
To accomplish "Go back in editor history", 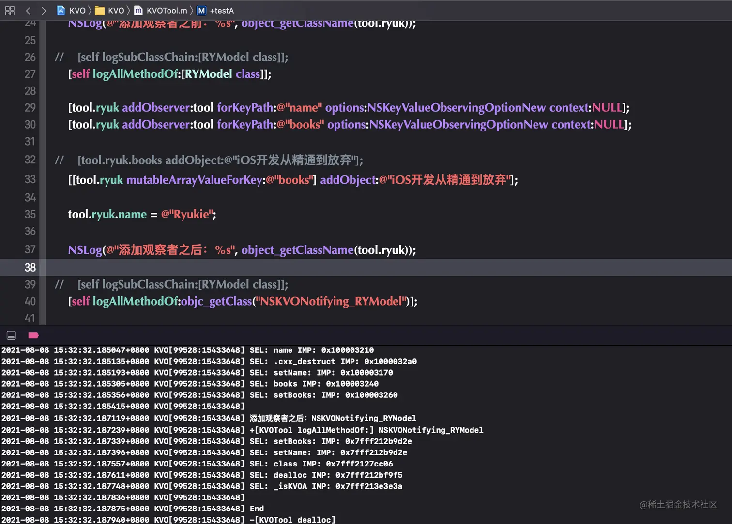I will [28, 11].
